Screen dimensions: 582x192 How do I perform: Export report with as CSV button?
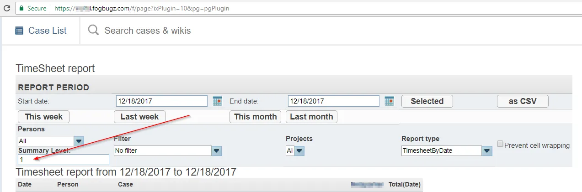point(523,101)
